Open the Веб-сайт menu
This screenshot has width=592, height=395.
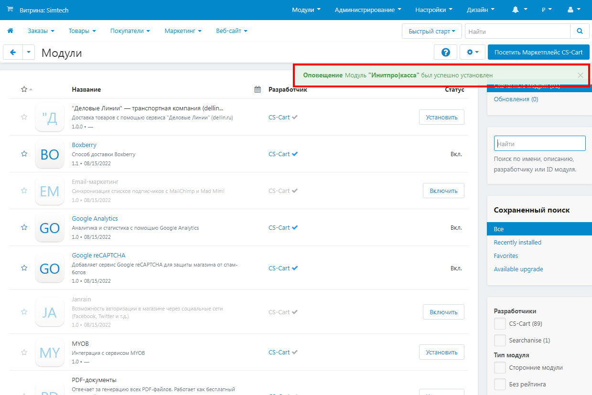point(232,31)
